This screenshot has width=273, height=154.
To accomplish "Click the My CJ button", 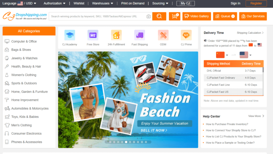I will pos(186,3).
